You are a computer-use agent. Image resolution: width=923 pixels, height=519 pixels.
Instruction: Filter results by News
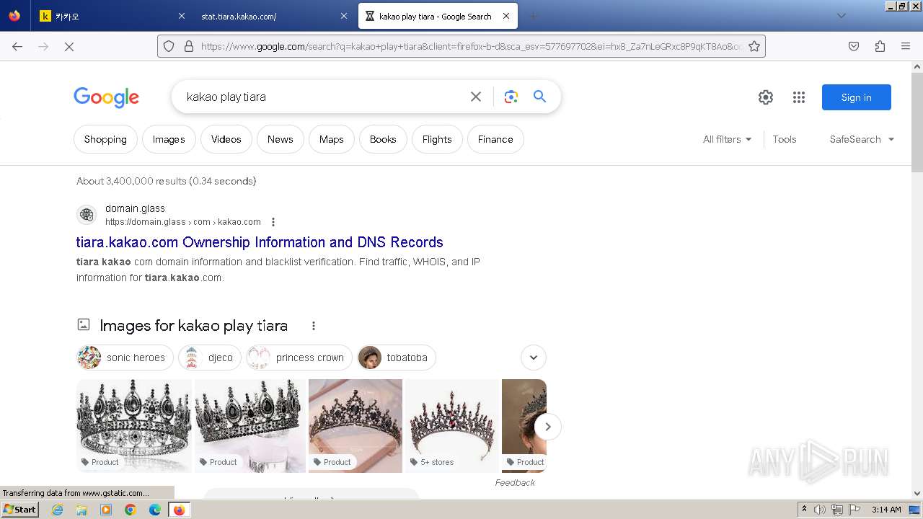point(280,139)
